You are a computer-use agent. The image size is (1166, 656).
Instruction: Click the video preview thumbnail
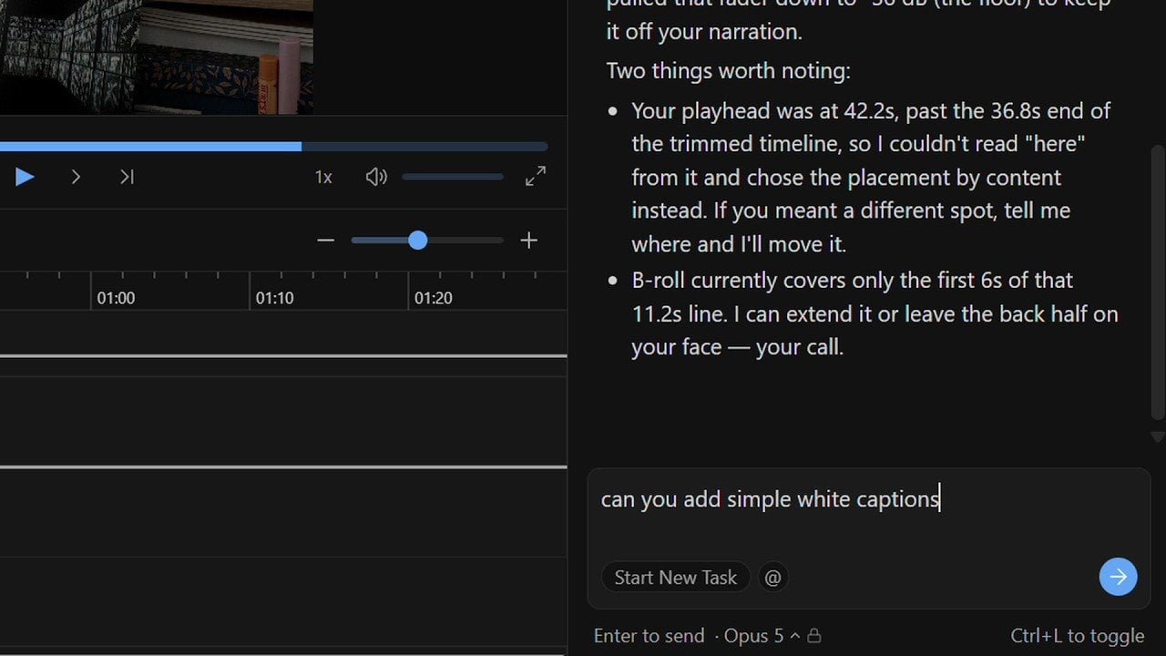pos(157,56)
